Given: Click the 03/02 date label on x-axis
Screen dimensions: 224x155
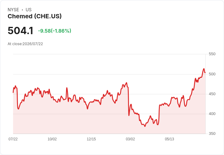Looking at the screenshot, I should pyautogui.click(x=130, y=139).
